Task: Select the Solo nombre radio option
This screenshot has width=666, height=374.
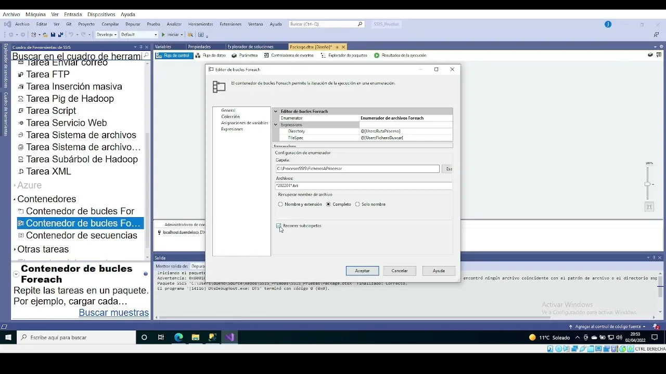Action: coord(357,204)
